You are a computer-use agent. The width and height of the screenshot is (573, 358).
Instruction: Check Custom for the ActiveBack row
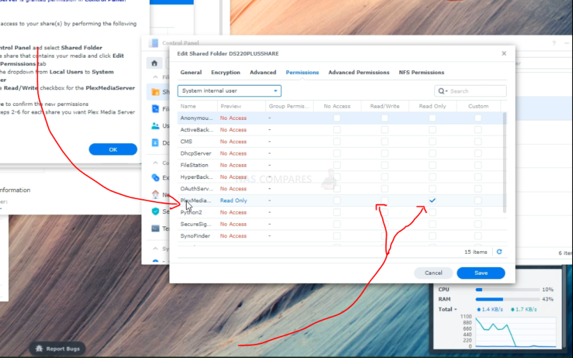click(478, 130)
